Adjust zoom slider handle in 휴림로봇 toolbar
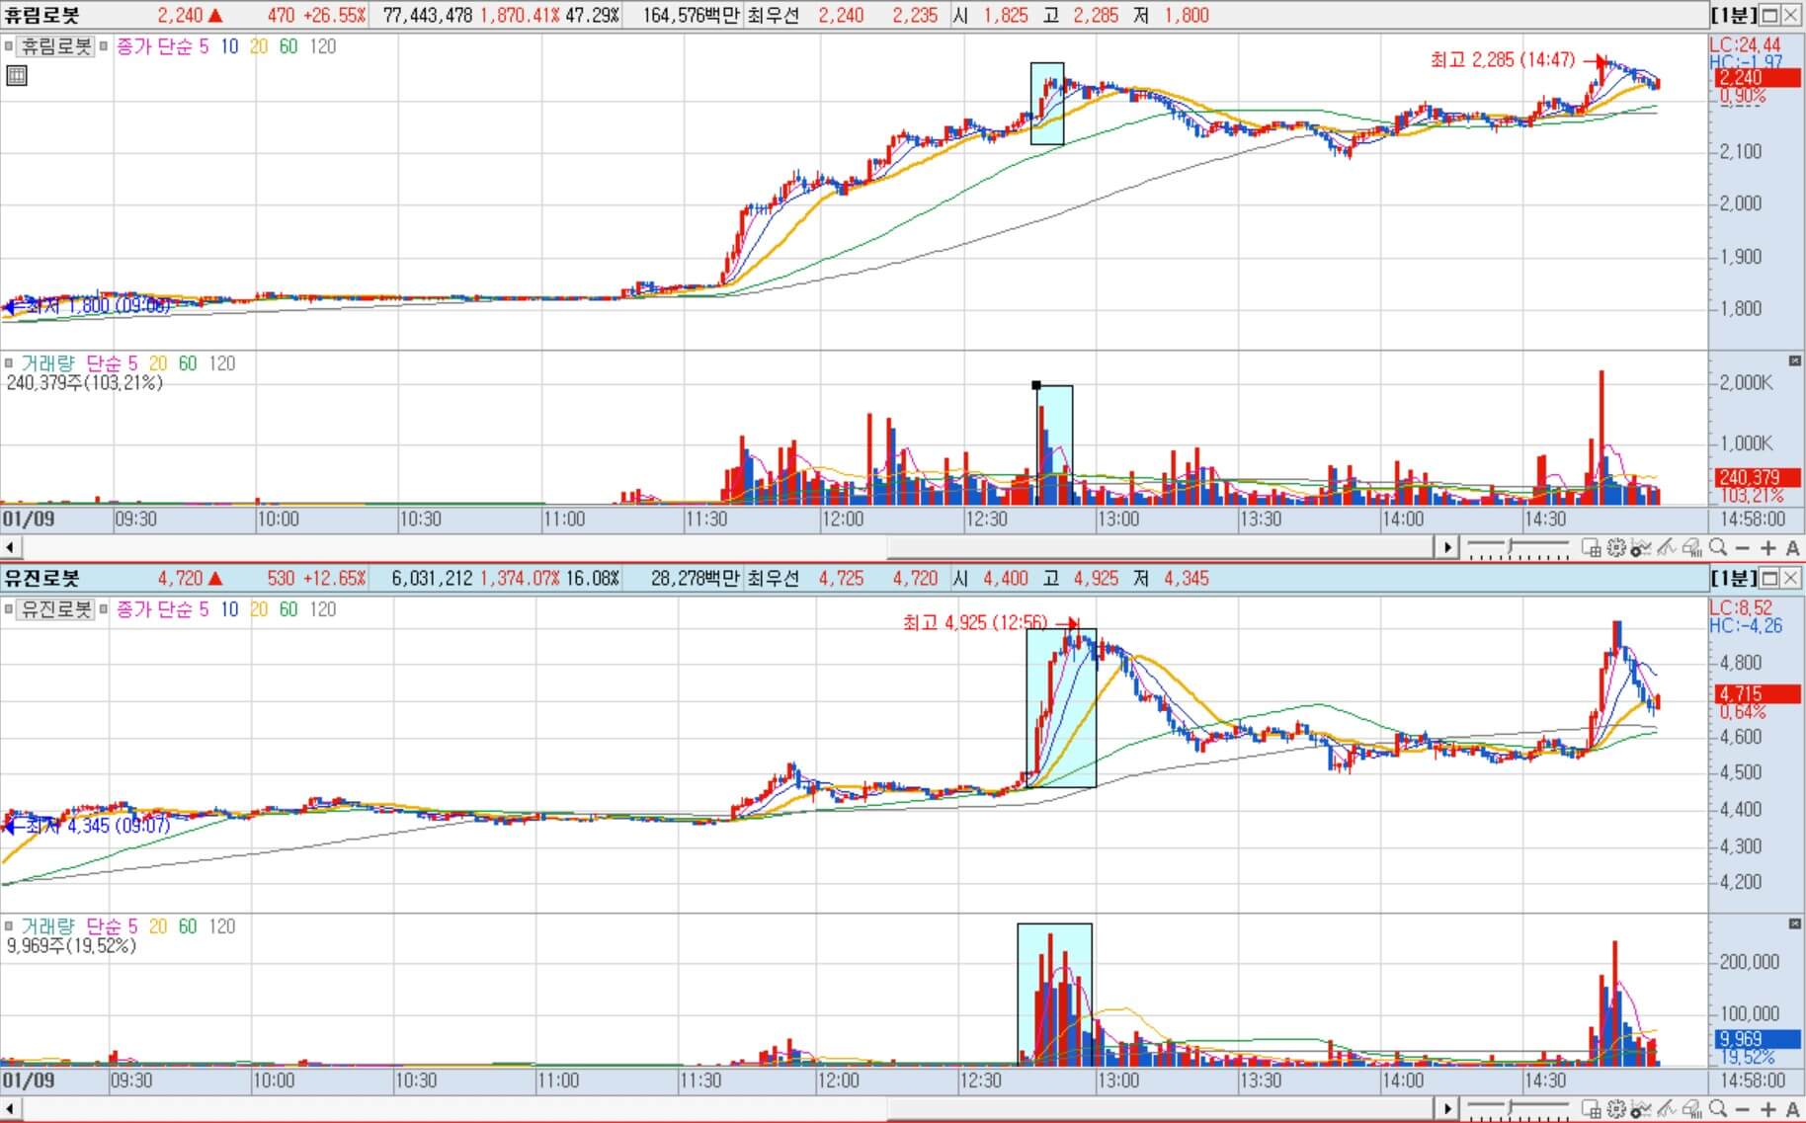1806x1123 pixels. [1511, 546]
